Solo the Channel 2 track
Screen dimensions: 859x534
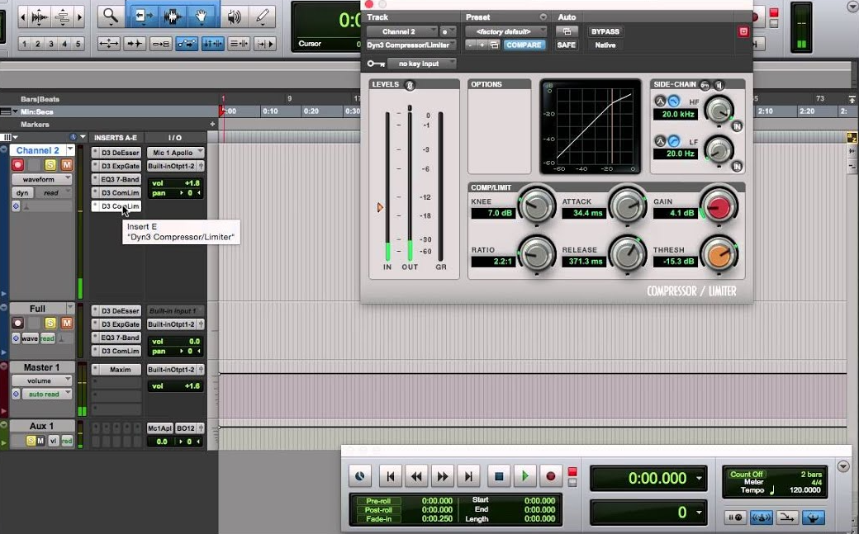coord(50,165)
